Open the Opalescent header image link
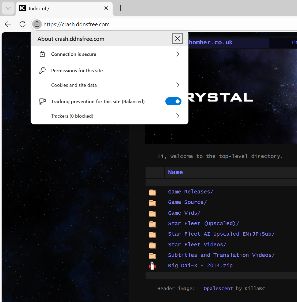Image resolution: width=297 pixels, height=302 pixels. (218, 289)
